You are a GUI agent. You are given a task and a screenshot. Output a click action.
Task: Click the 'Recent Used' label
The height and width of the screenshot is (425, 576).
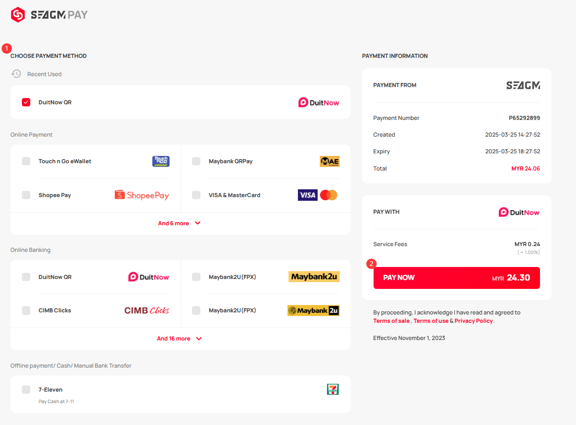[x=44, y=74]
